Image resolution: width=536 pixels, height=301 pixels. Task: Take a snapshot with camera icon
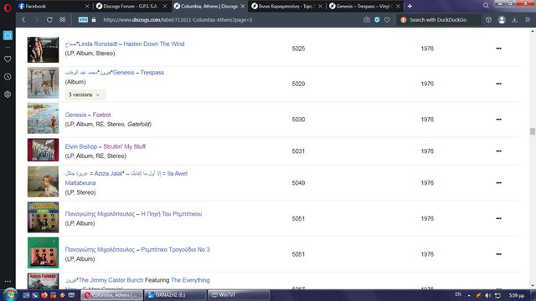click(367, 20)
